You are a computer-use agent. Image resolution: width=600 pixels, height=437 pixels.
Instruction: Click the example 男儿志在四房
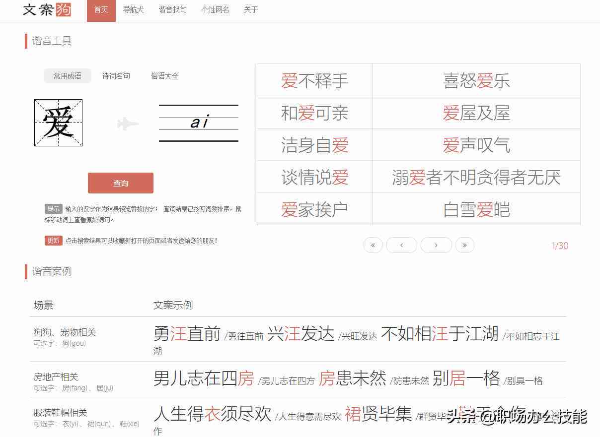click(x=204, y=378)
